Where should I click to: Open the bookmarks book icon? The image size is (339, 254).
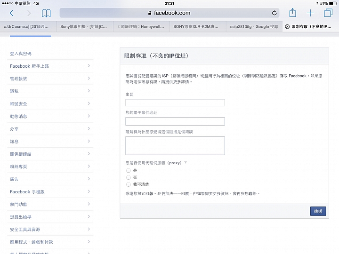point(46,13)
